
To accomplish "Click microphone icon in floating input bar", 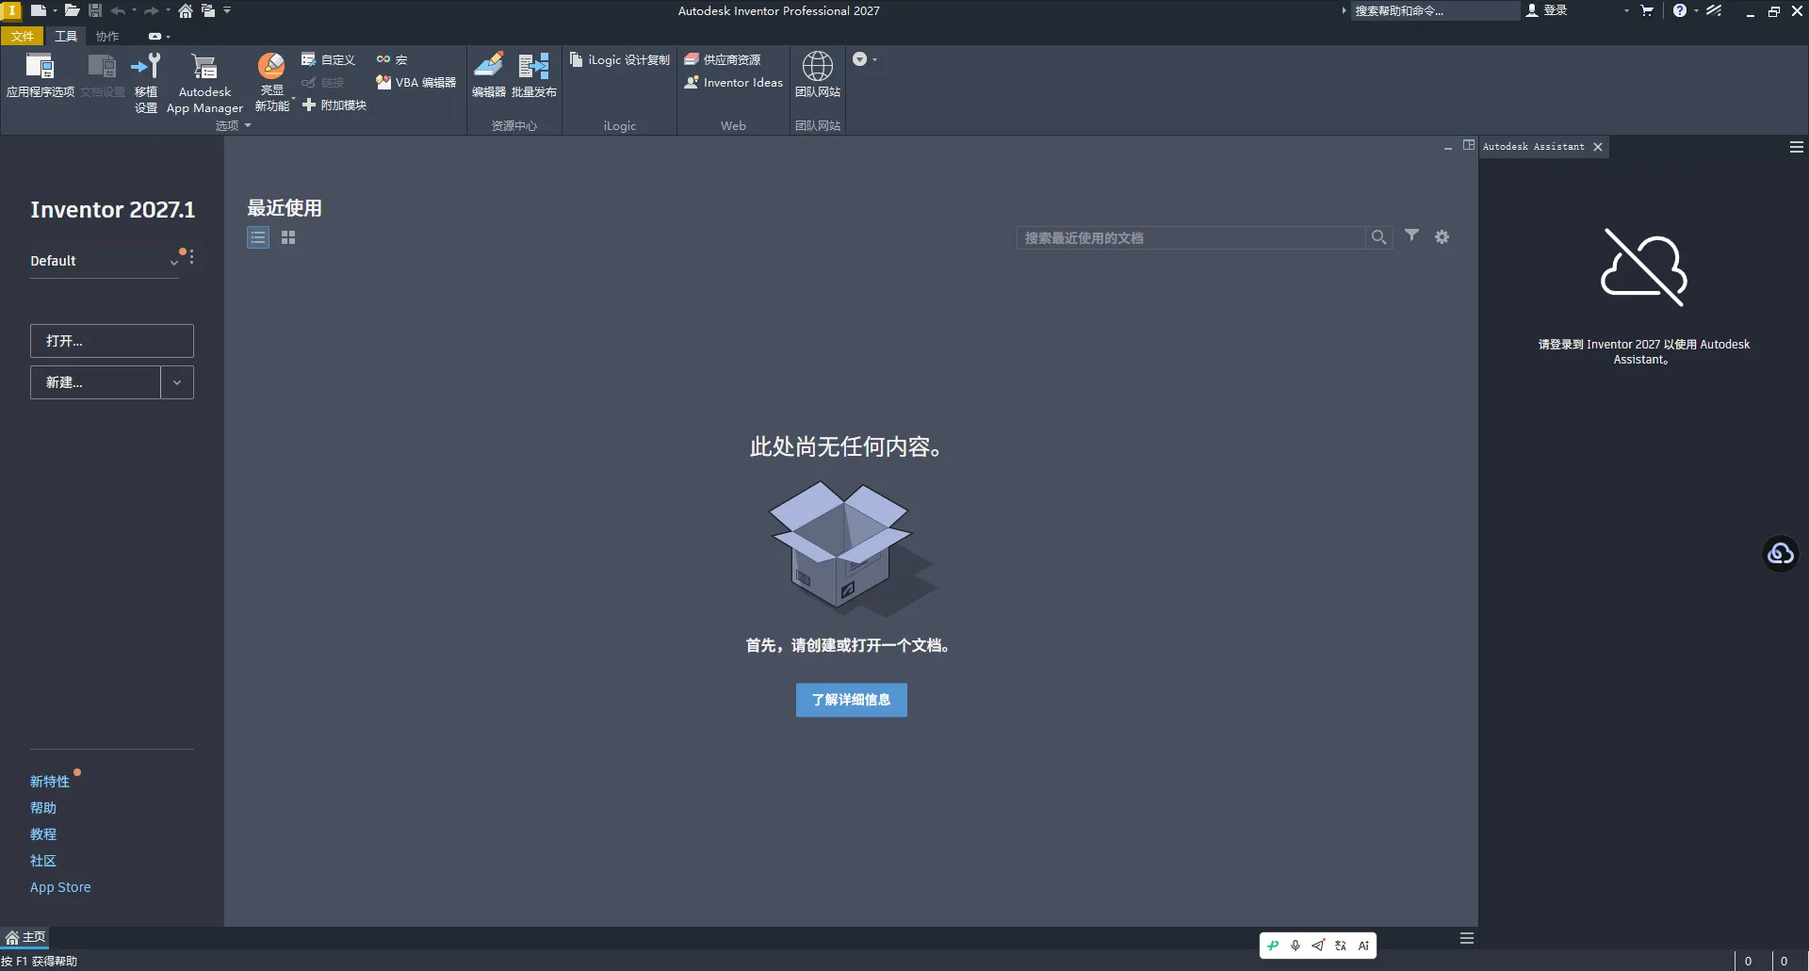I will tap(1296, 946).
